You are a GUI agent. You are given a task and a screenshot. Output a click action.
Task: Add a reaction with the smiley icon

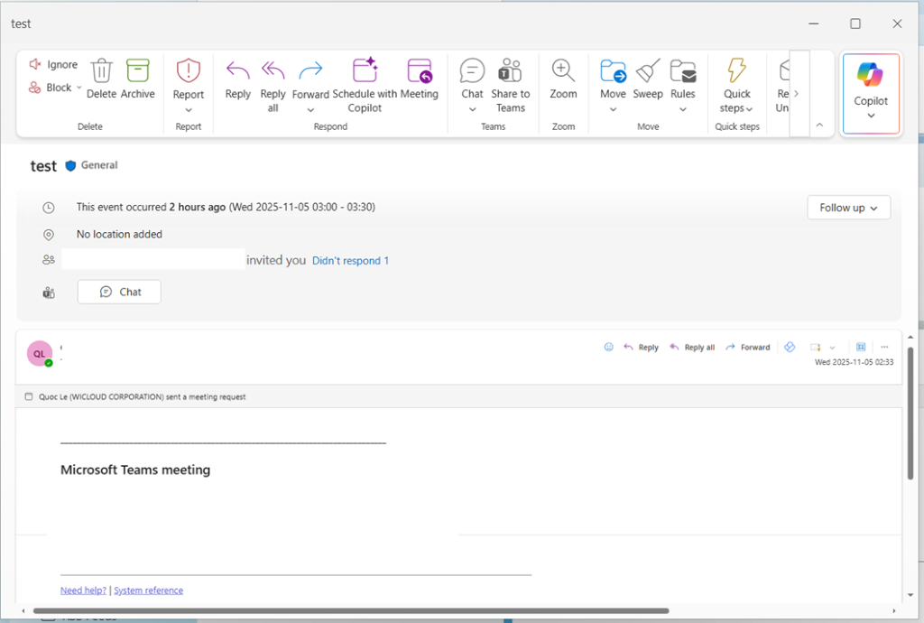coord(609,347)
